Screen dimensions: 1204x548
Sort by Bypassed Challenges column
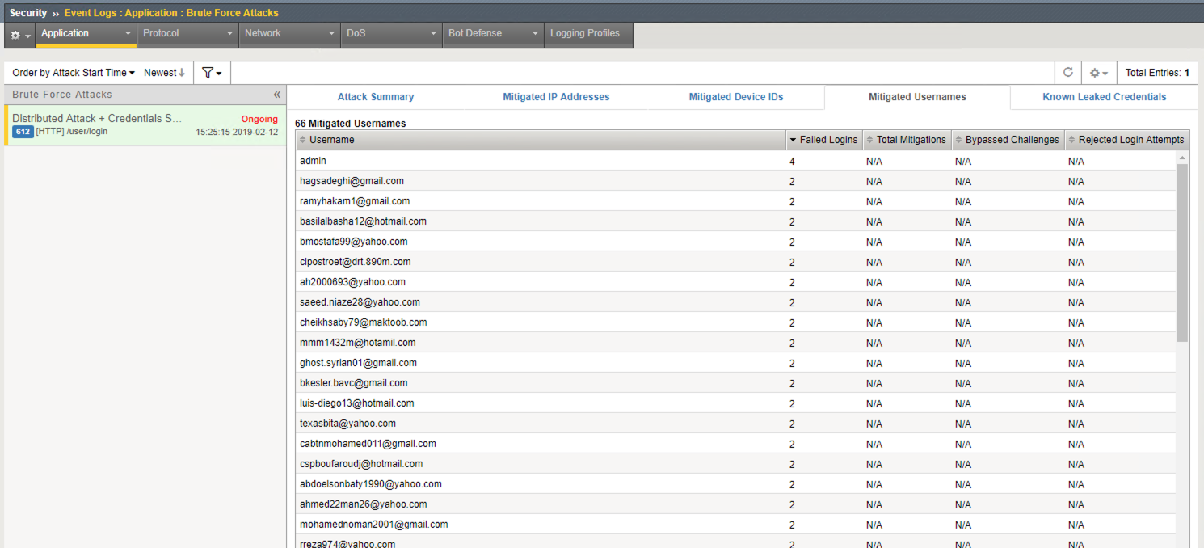pos(1008,140)
